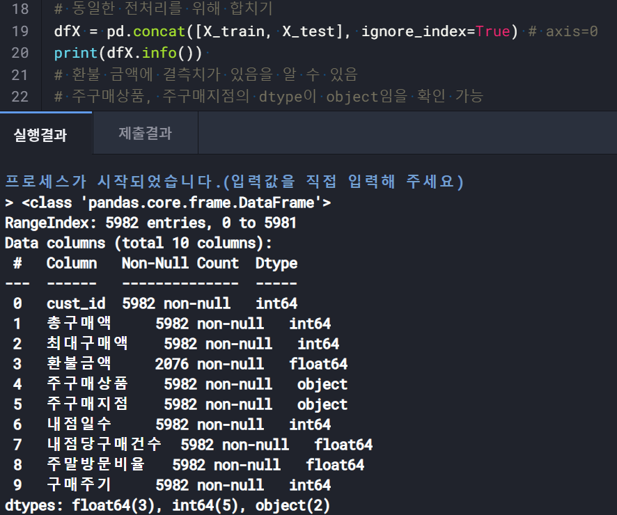
Task: Click 'Data columns (total 10 columns):' line
Action: click(x=138, y=243)
